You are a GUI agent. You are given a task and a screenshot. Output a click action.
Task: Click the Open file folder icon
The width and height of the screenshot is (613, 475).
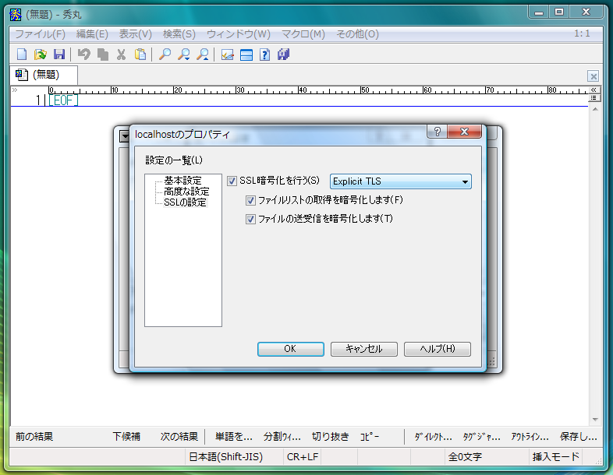pyautogui.click(x=41, y=55)
